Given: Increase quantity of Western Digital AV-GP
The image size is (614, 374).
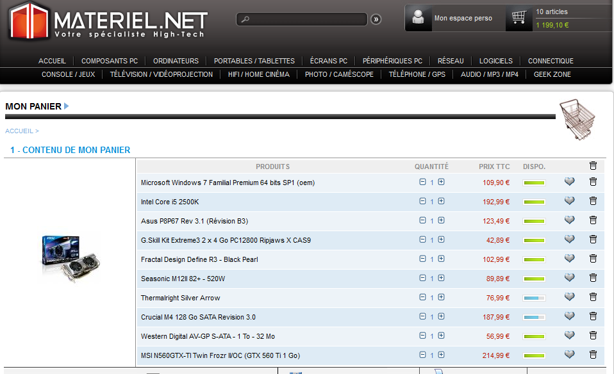Looking at the screenshot, I should [441, 336].
